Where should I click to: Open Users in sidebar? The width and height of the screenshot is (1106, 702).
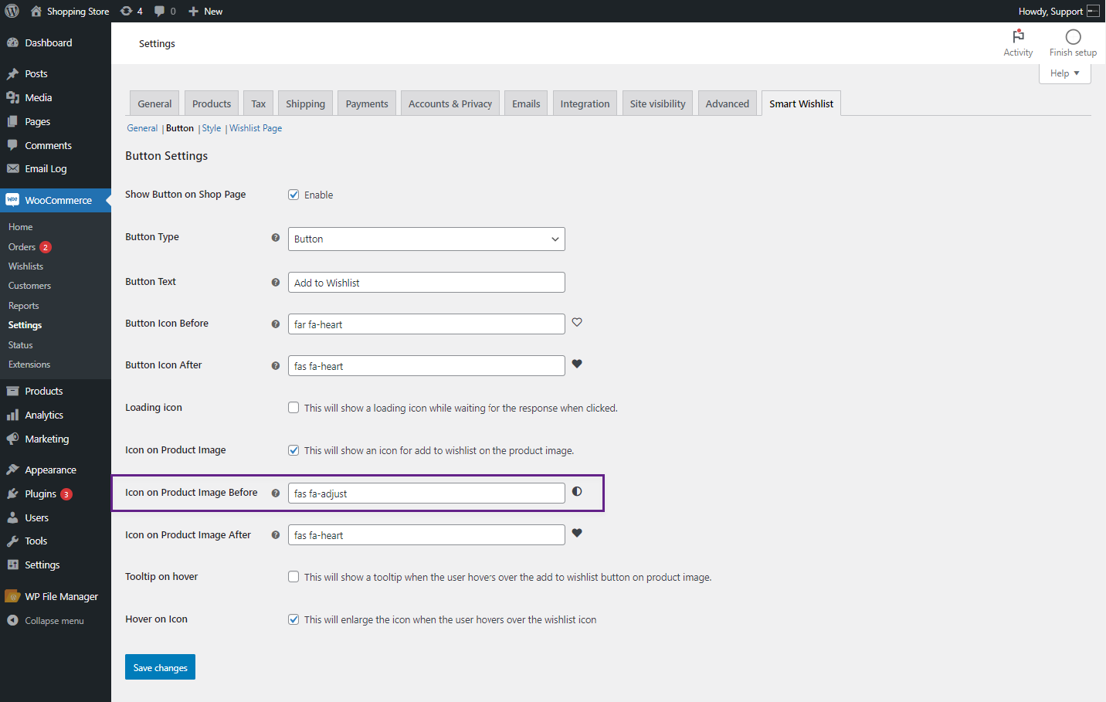click(x=56, y=517)
